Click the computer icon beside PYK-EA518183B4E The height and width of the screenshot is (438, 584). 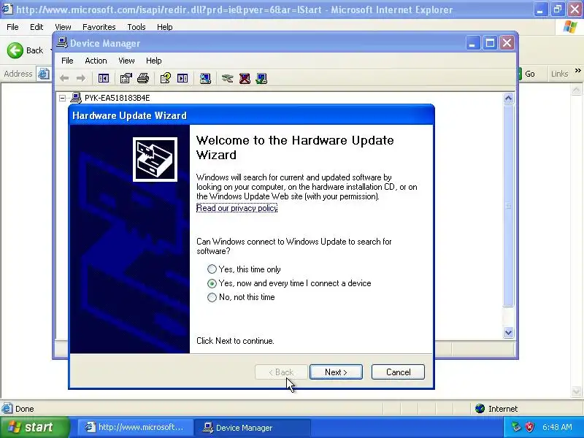[76, 98]
